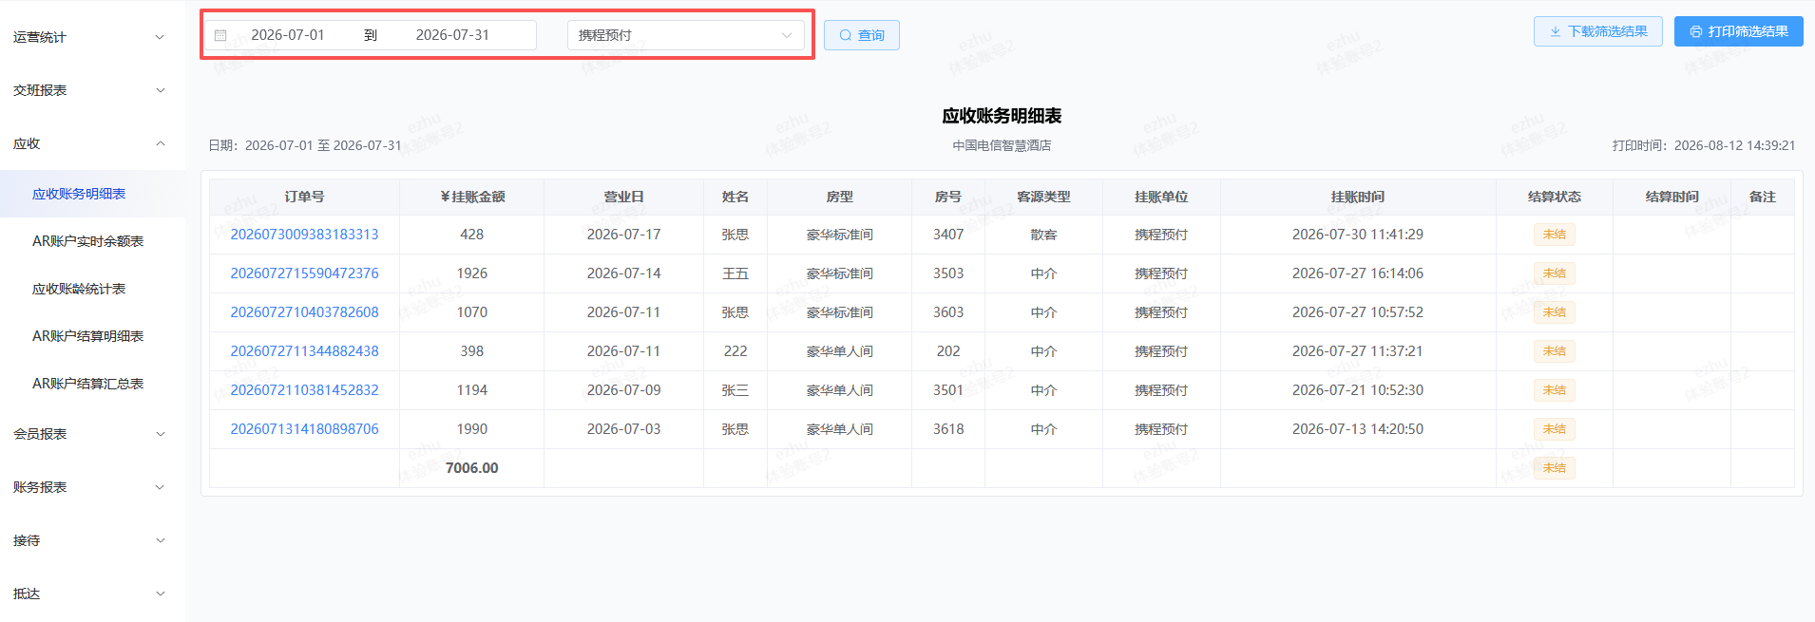The width and height of the screenshot is (1815, 622).
Task: Click the 挂账时间 2026-07-13 14:20:50 cell
Action: pyautogui.click(x=1358, y=429)
